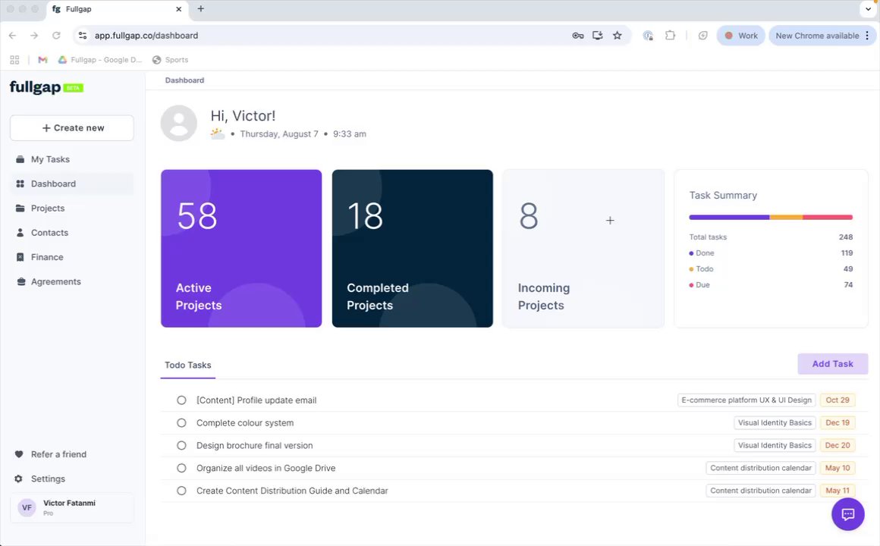
Task: Click the Dec 19 due date badge
Action: pyautogui.click(x=838, y=422)
